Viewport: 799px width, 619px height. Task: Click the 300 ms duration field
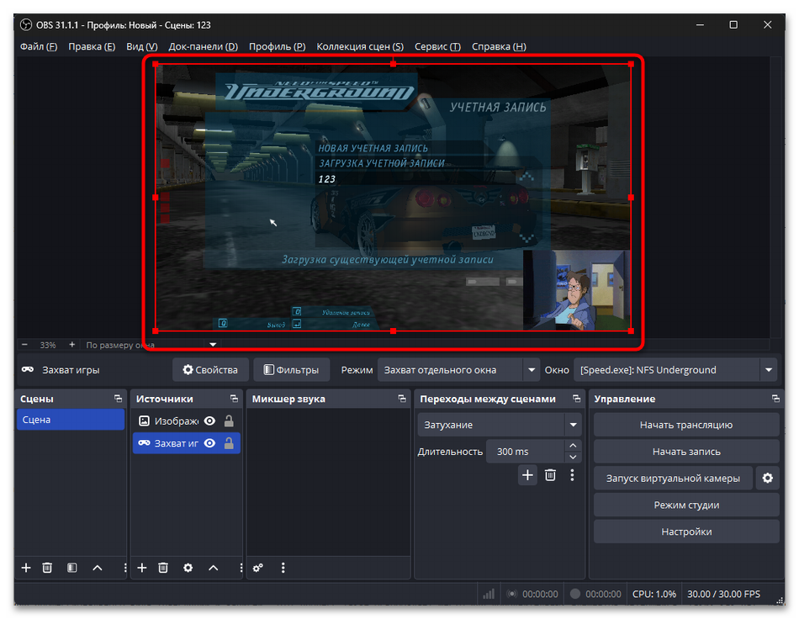tap(525, 452)
